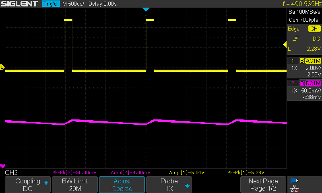Click the AC1M coupling badge for channel 1

coord(313,61)
